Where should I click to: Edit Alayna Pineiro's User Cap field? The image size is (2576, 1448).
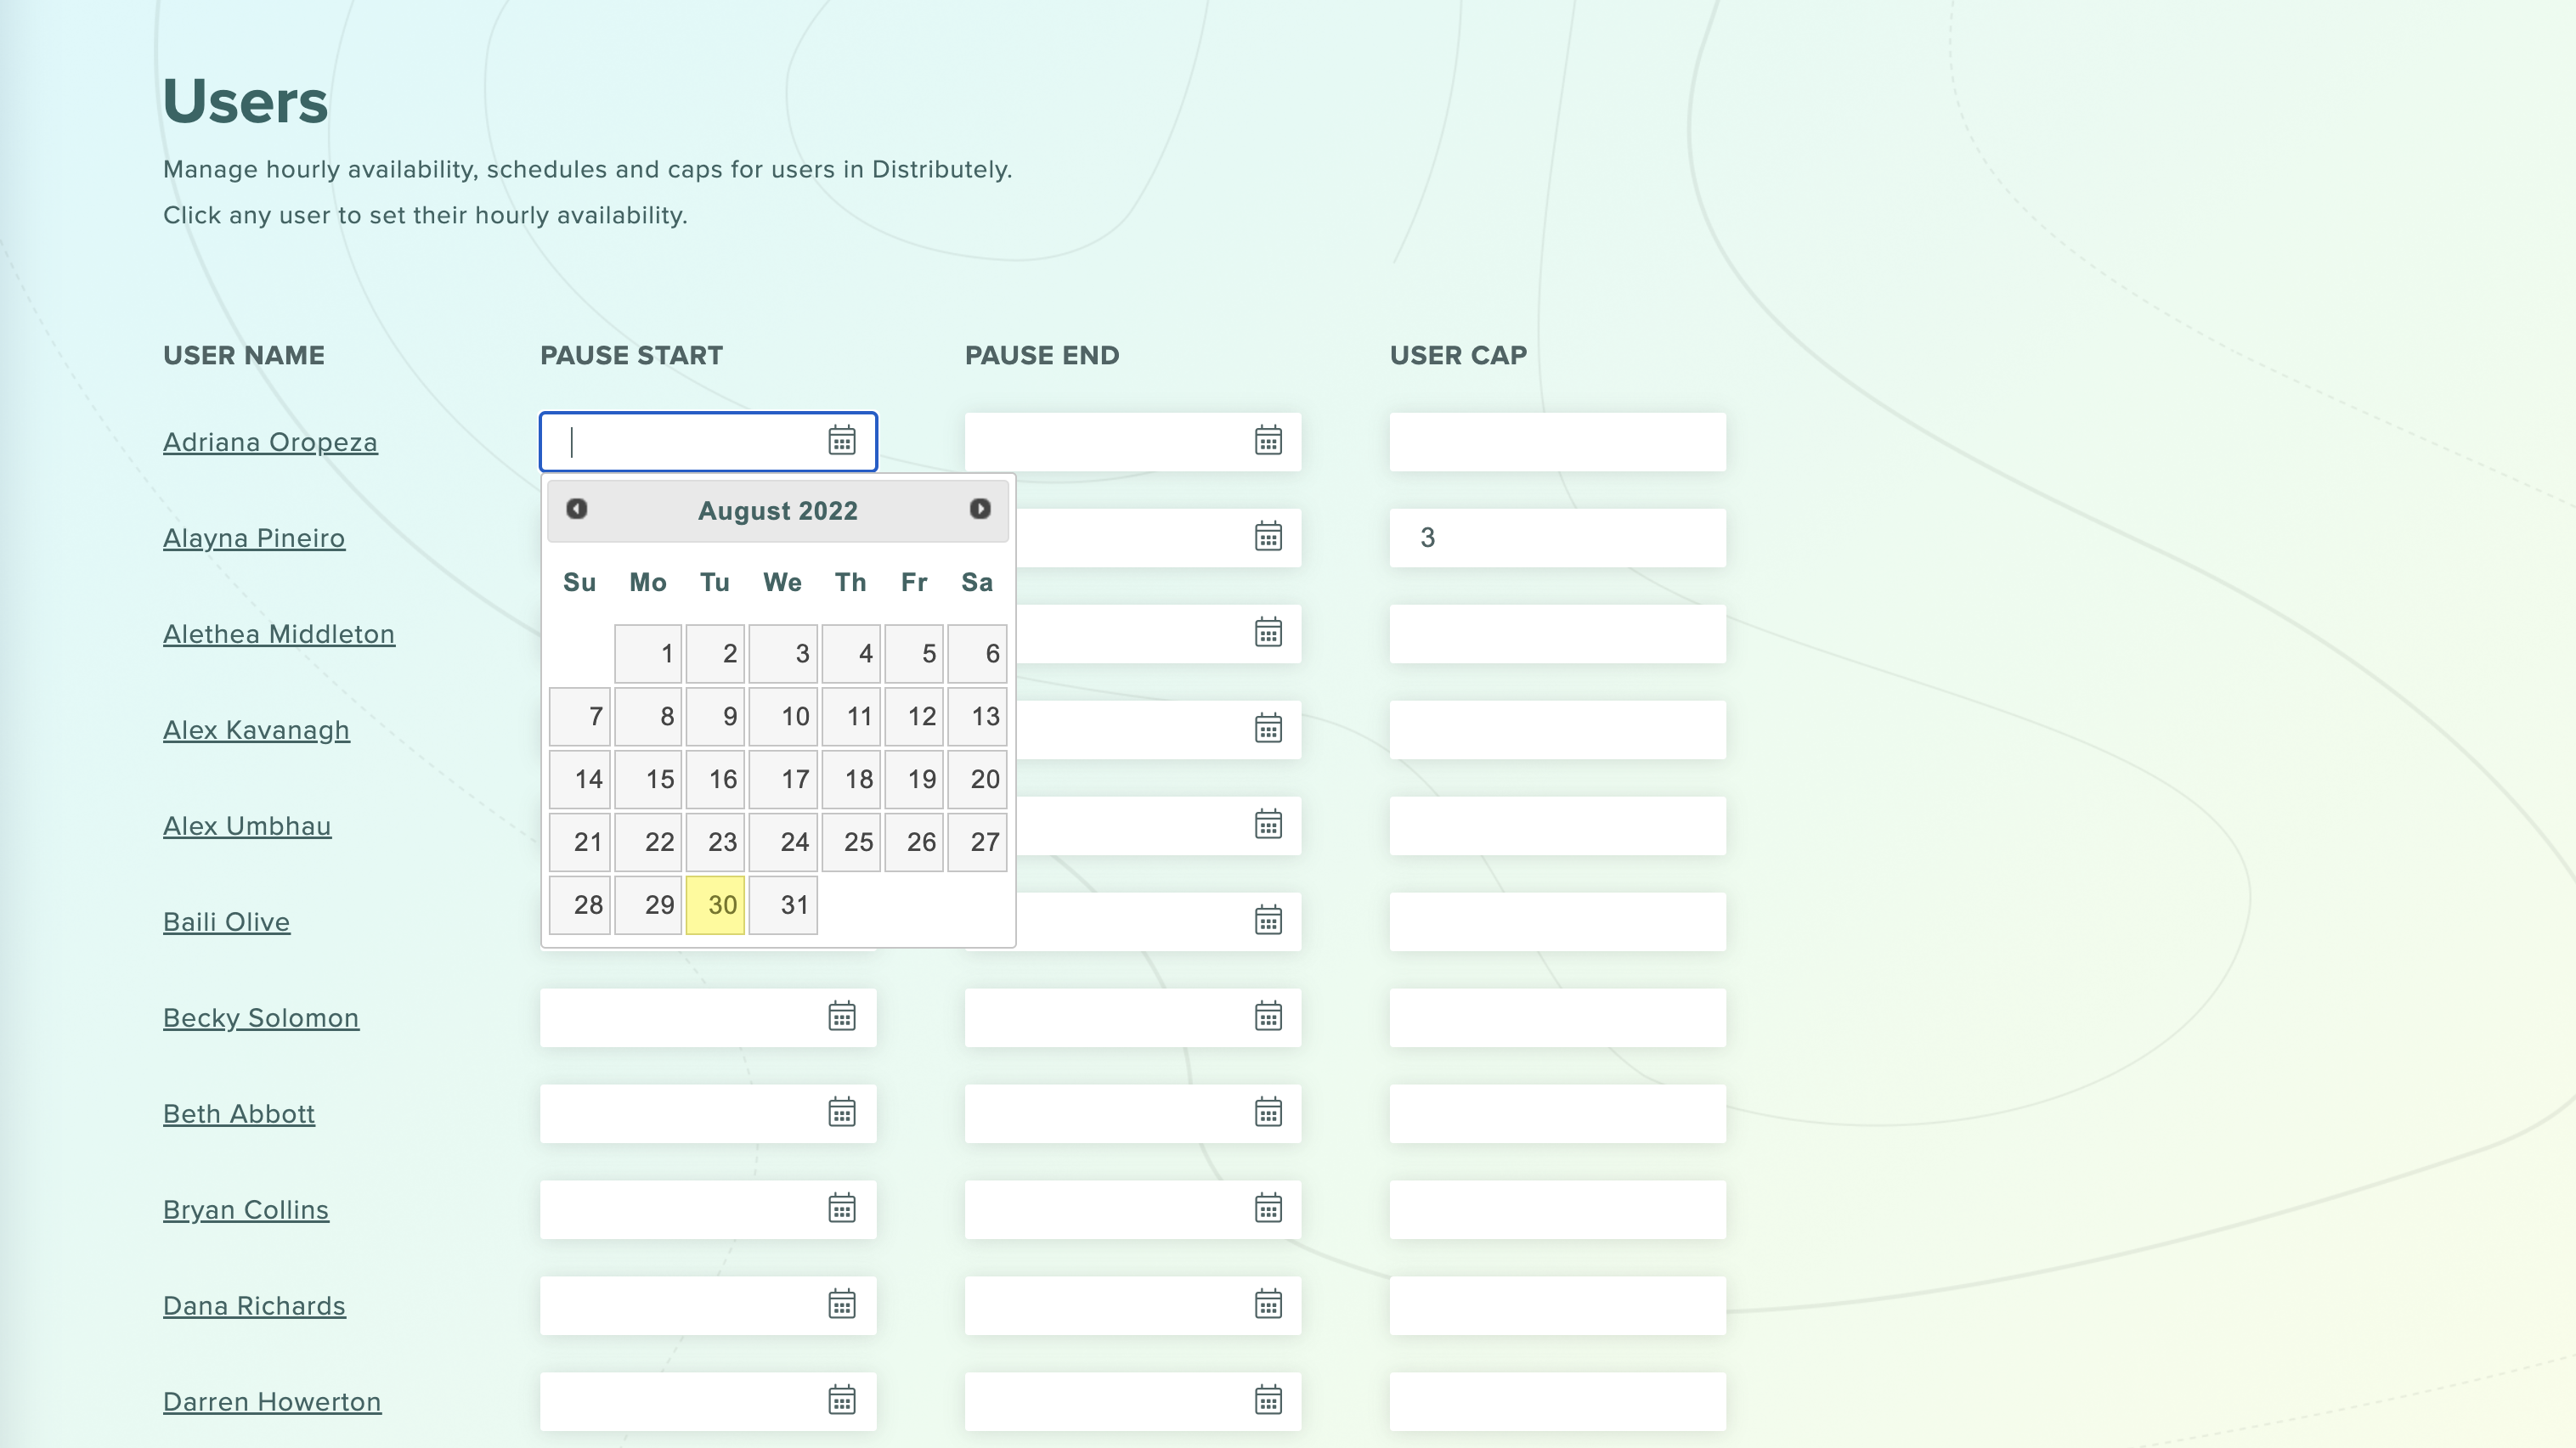(x=1556, y=538)
